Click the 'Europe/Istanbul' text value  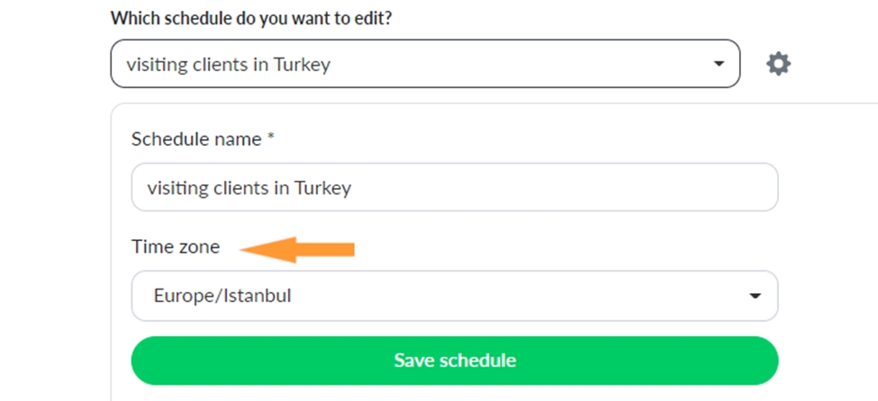[222, 296]
